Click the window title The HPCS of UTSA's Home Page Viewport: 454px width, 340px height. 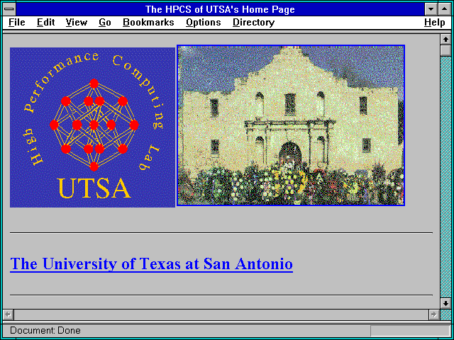point(220,9)
